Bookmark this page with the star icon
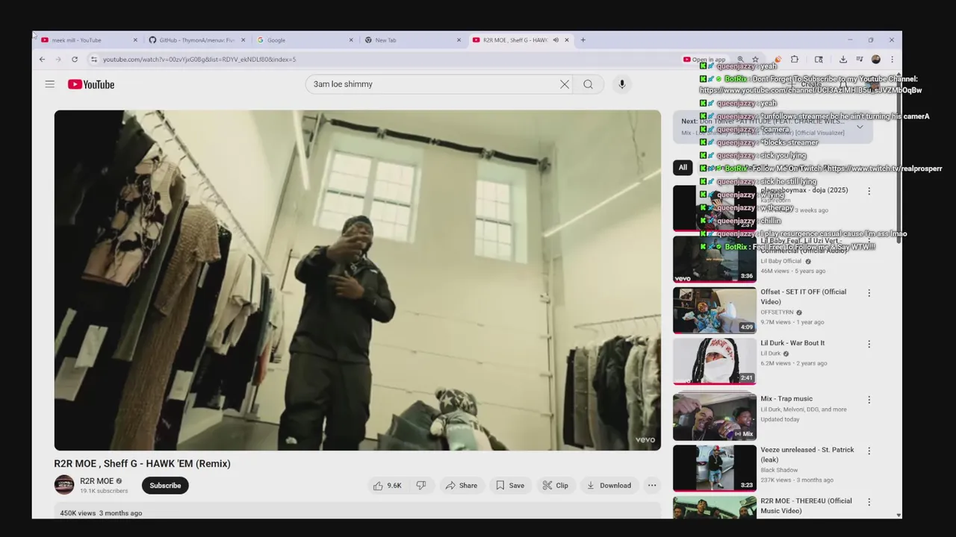Image resolution: width=956 pixels, height=537 pixels. [x=755, y=60]
